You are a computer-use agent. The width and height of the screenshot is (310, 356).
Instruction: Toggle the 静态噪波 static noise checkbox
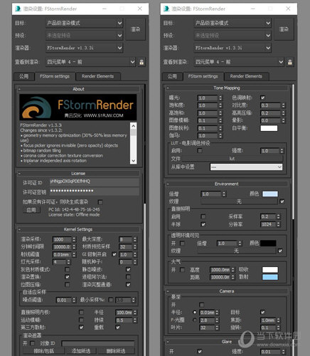pyautogui.click(x=128, y=269)
